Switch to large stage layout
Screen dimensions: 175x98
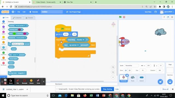(168, 17)
